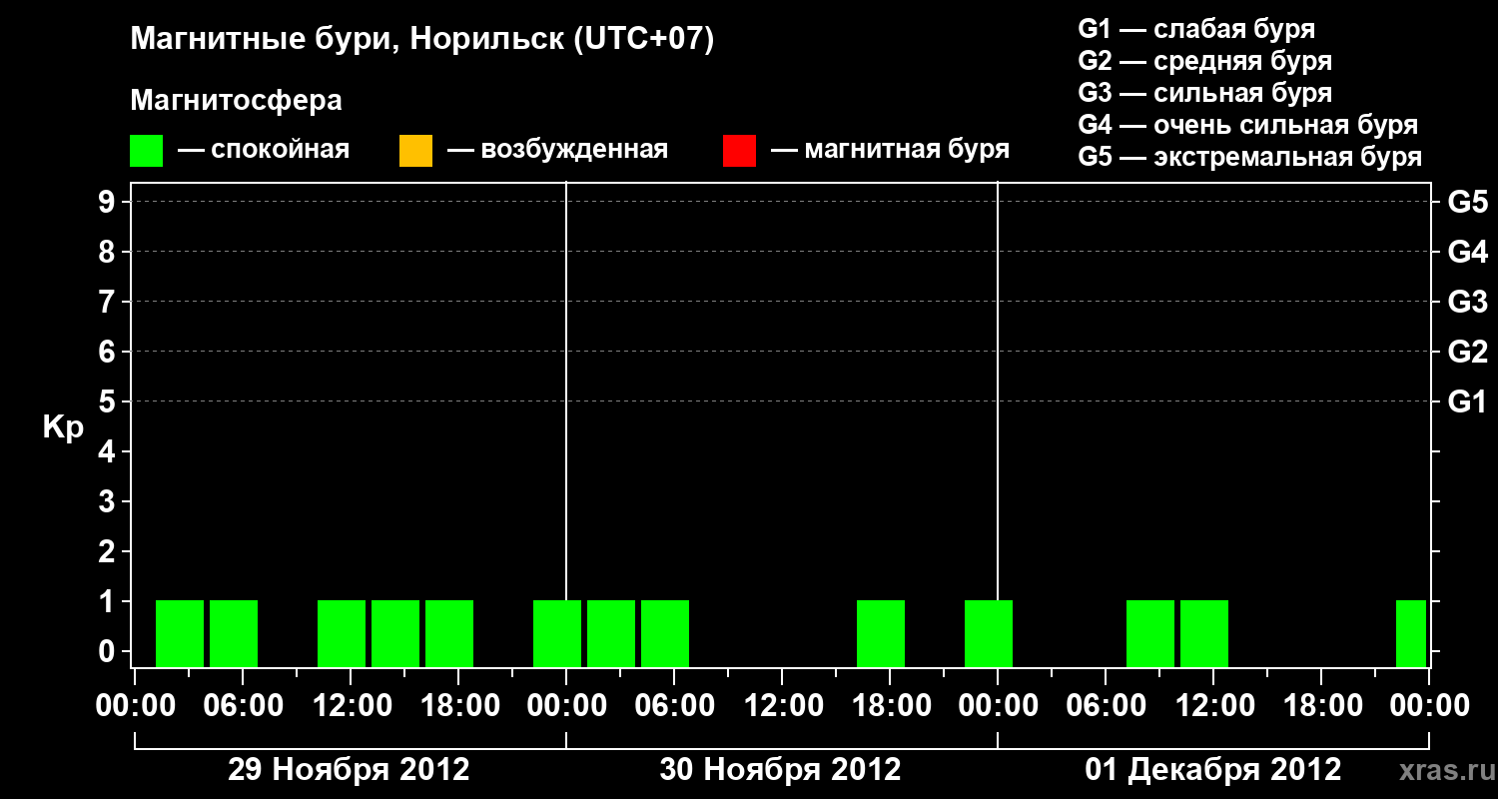Image resolution: width=1498 pixels, height=799 pixels.
Task: Click the 'G4 — очень сильная буря' legend line
Action: coord(1248,125)
